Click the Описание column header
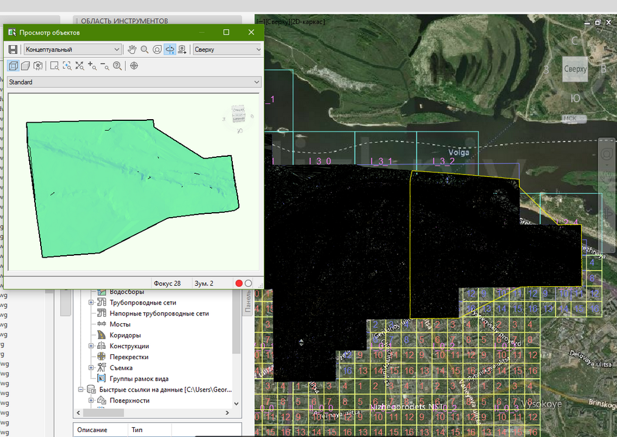Screen dimensions: 617x437 click(x=92, y=430)
